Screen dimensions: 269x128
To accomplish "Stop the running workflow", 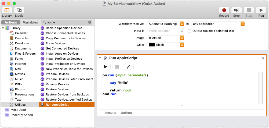I will click(249, 10).
